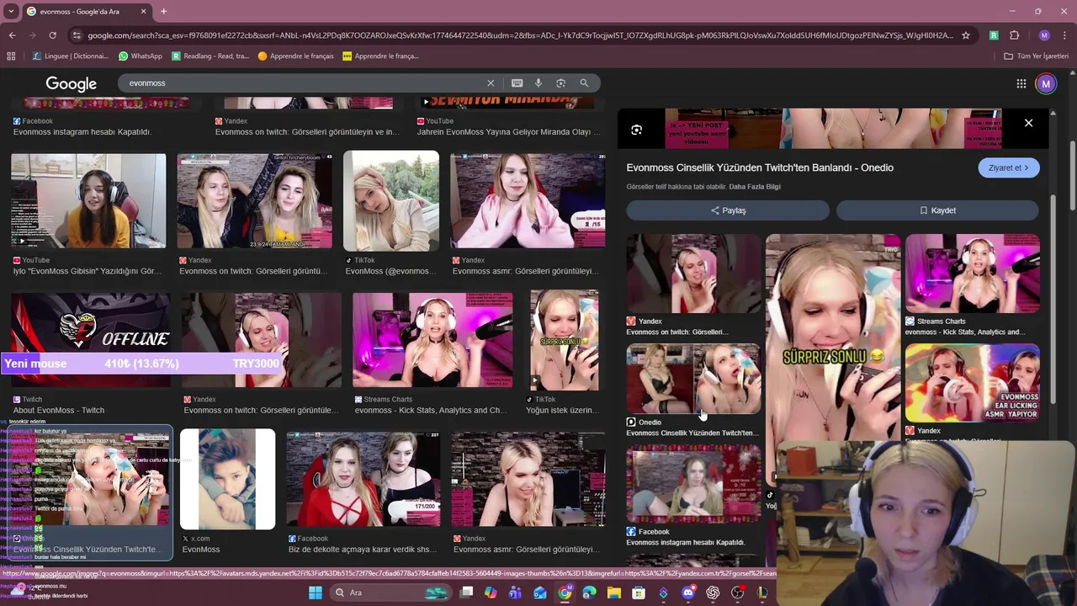Open the 'Tüm Yer İşaretleri' bookmarks folder
Image resolution: width=1077 pixels, height=606 pixels.
click(x=1036, y=56)
